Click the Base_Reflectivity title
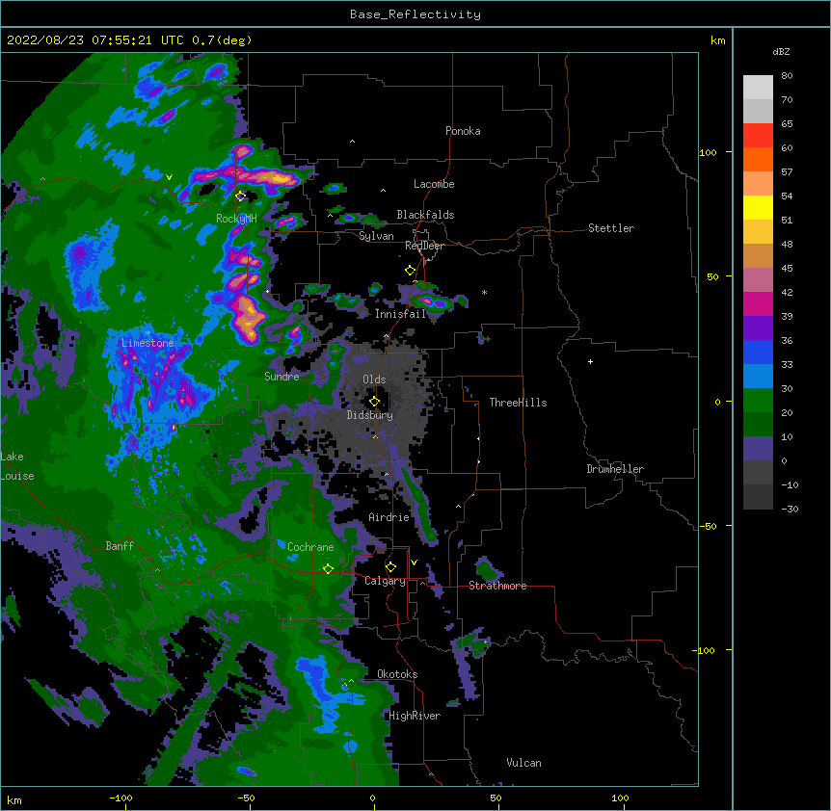This screenshot has width=831, height=811. [415, 14]
